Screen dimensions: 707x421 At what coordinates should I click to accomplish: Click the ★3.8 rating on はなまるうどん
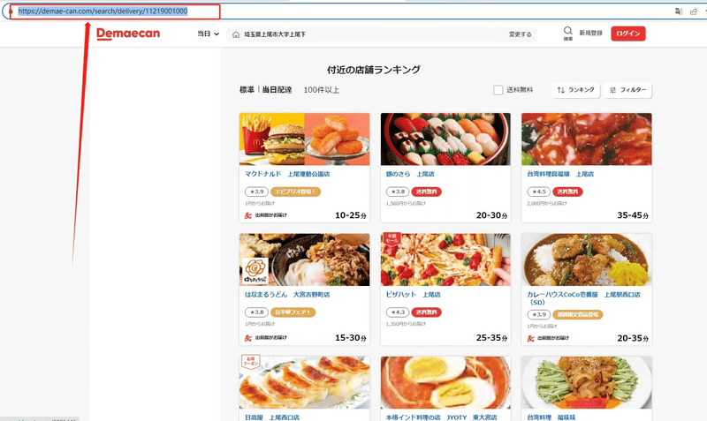pos(256,312)
